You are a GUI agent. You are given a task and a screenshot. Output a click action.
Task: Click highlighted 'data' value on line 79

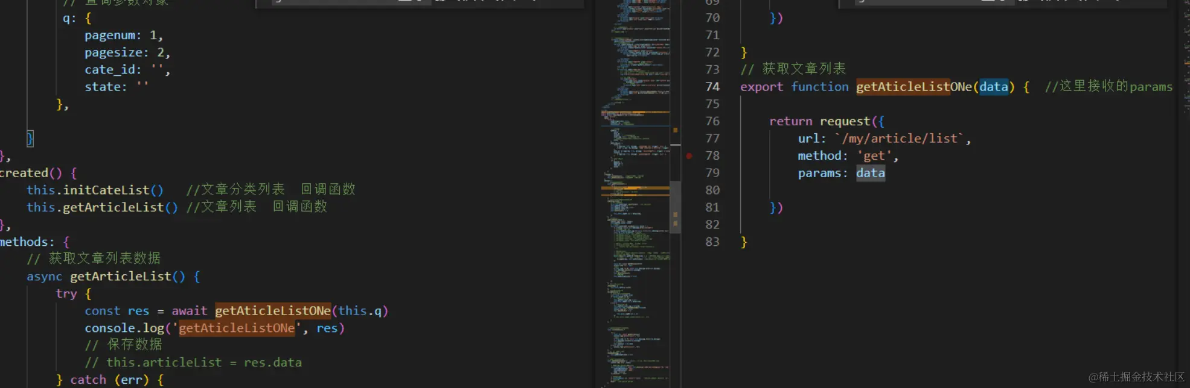click(871, 174)
